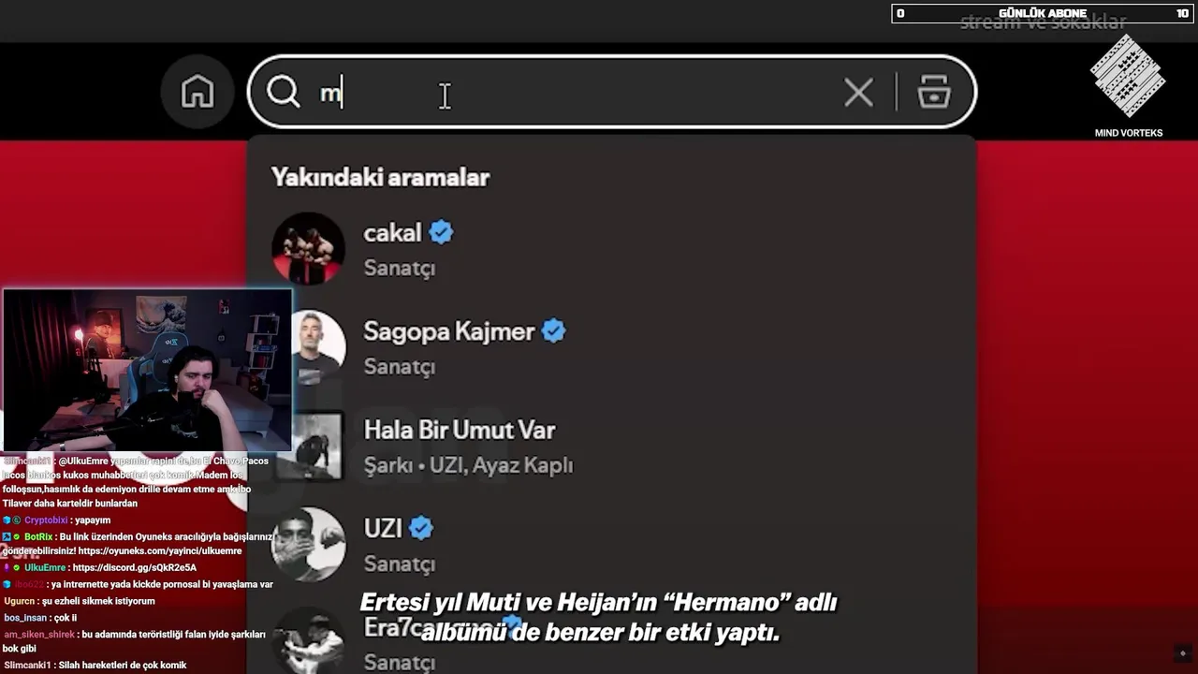Open Hala Bir Umut Var cover art

click(317, 447)
